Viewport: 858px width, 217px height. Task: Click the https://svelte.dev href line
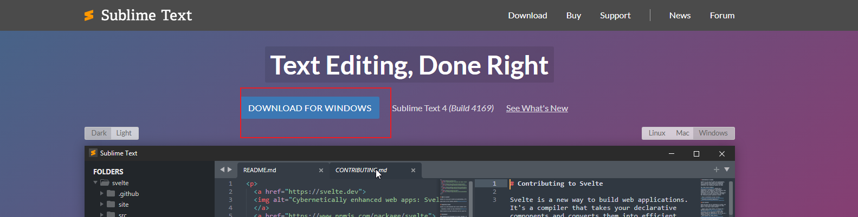[310, 192]
